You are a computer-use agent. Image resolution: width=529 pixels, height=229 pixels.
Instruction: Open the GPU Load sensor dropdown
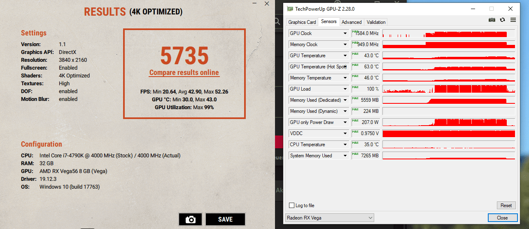coord(345,89)
